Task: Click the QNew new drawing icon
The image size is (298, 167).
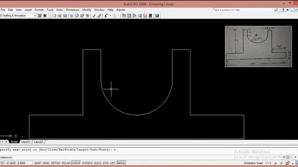Action: (54, 16)
